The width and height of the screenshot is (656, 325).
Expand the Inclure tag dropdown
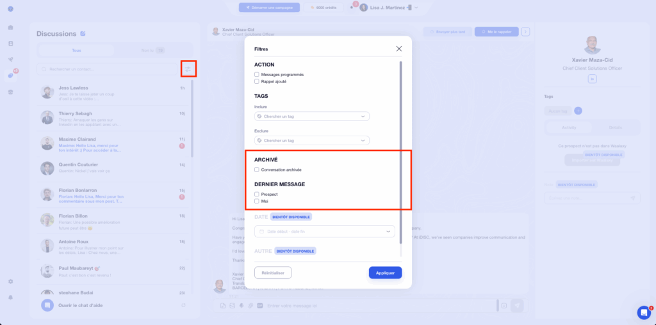pyautogui.click(x=312, y=116)
